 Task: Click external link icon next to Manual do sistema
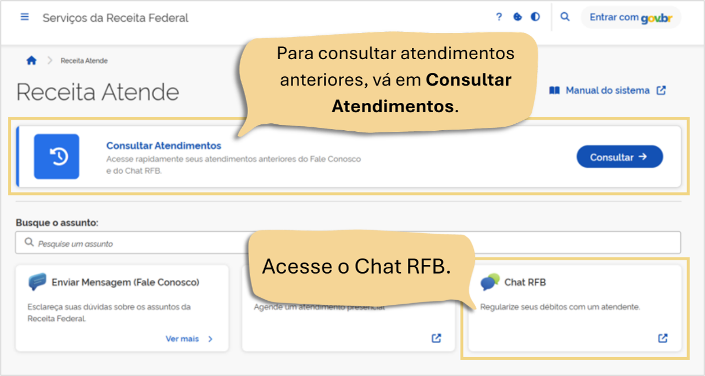point(661,90)
